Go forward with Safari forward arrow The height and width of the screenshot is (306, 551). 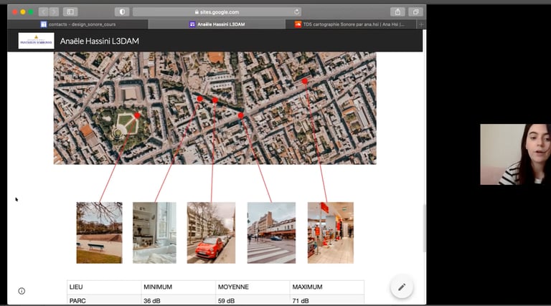54,12
